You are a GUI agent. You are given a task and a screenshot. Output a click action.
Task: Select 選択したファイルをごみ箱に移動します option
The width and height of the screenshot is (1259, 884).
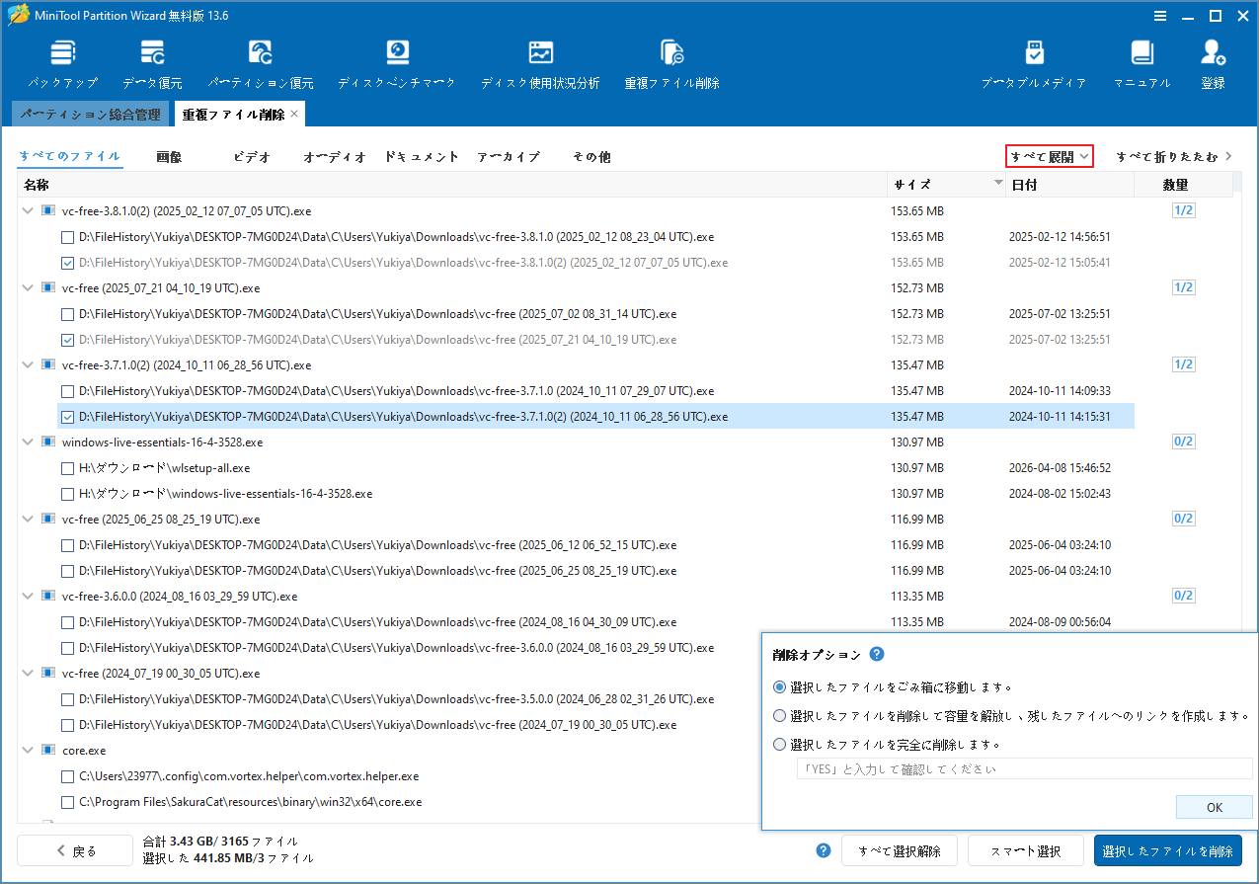[x=780, y=686]
